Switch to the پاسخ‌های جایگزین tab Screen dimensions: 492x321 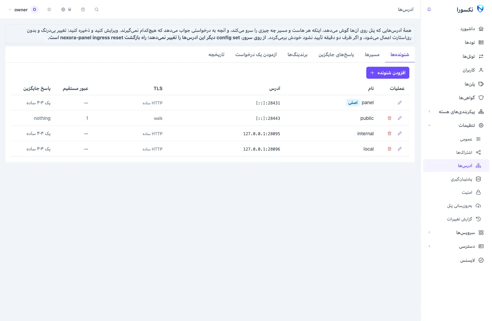336,55
